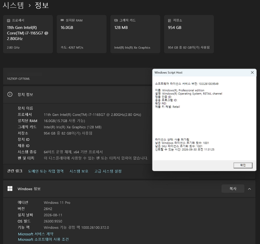Select the 128 MB graphics summary card

[135, 34]
